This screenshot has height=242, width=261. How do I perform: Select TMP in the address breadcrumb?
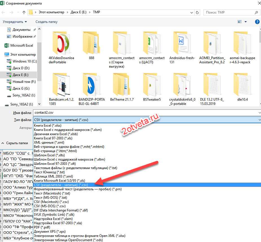click(x=96, y=12)
